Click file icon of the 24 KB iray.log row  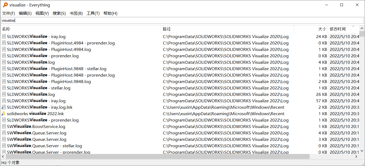[4, 36]
